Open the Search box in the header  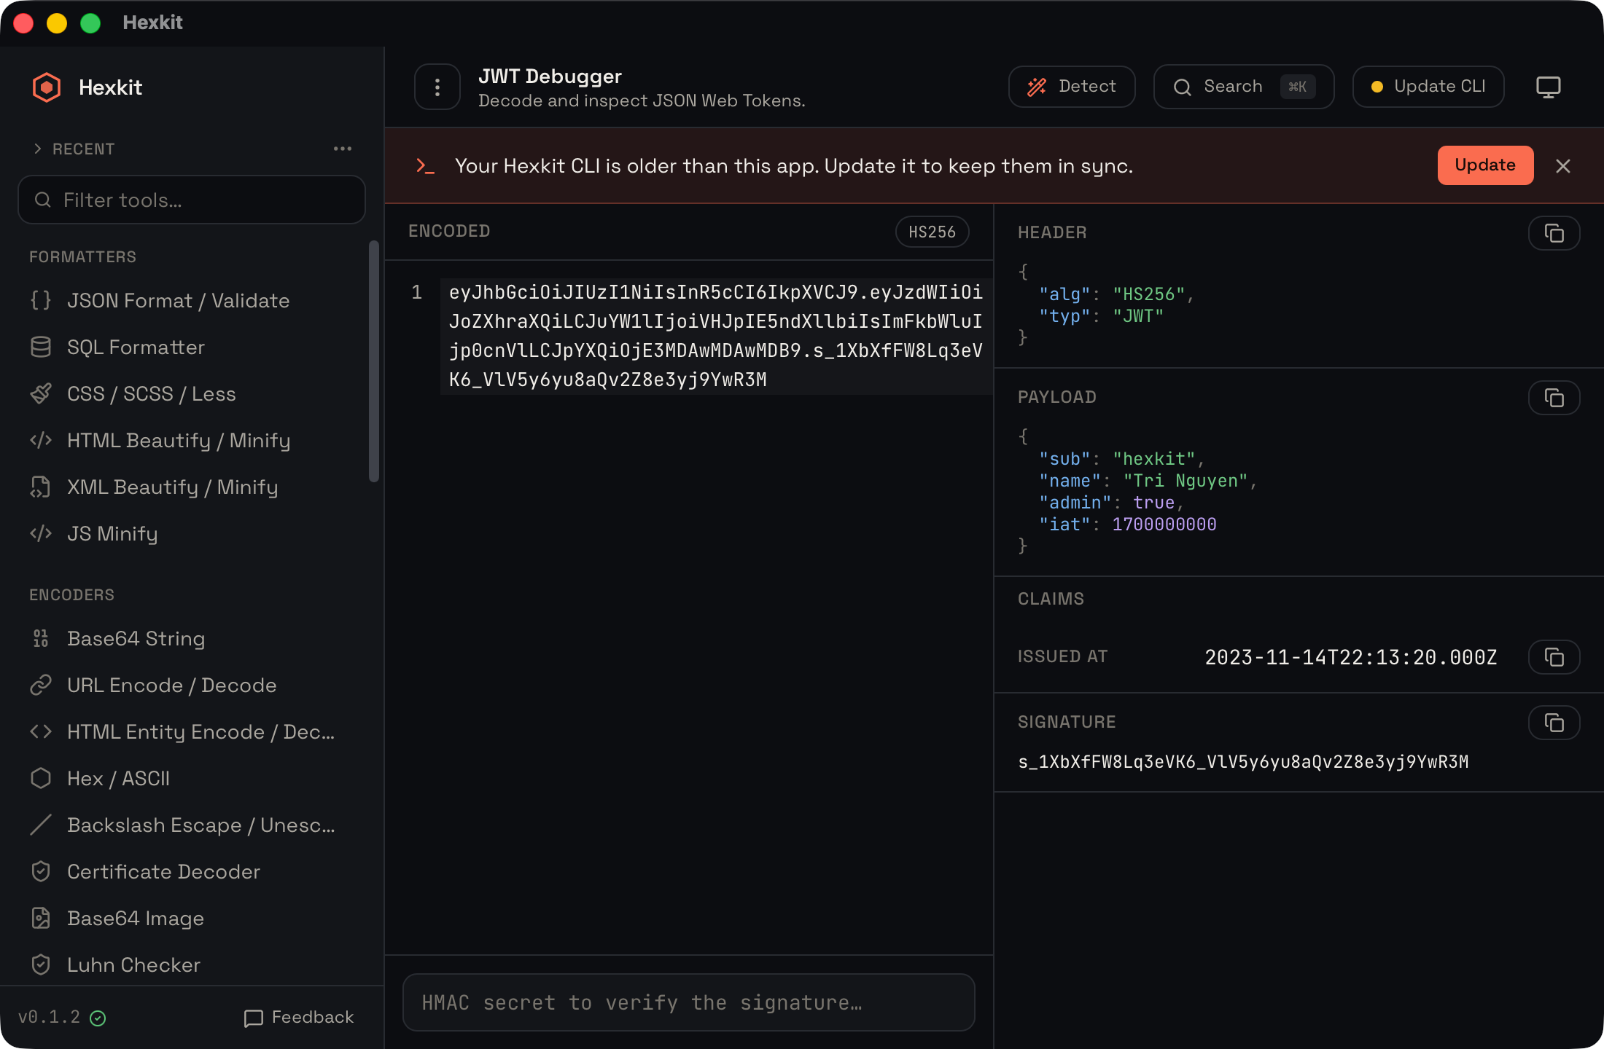click(1244, 87)
